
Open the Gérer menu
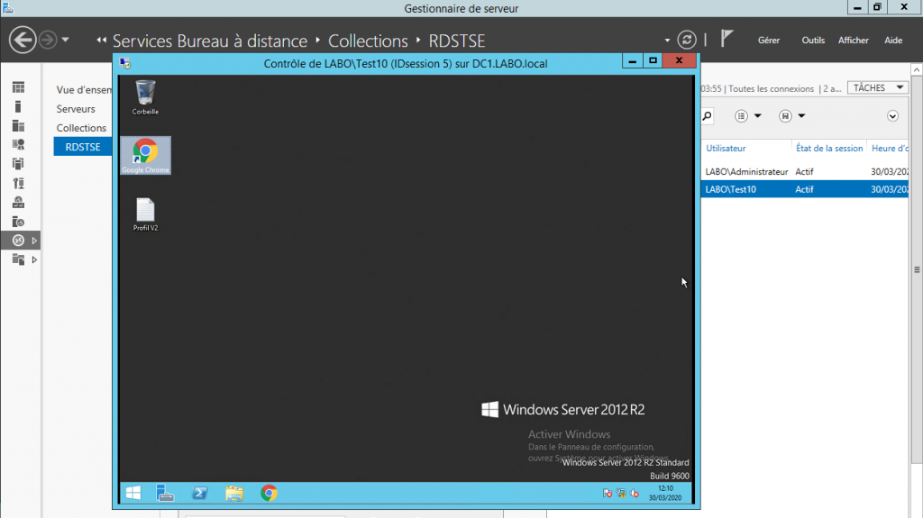[769, 40]
